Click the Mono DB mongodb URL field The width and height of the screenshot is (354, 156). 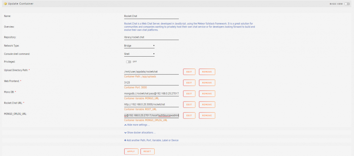[152, 93]
